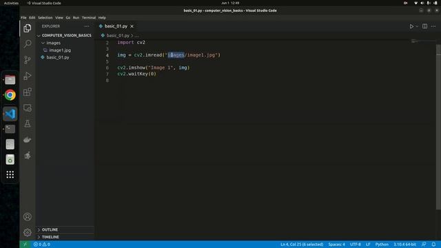Viewport: 441px width, 248px height.
Task: Open a remote window from status bar
Action: point(25,245)
